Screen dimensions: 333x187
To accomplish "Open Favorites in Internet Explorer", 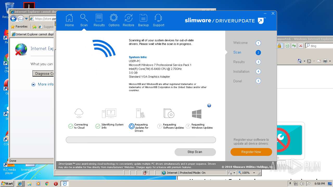I will click(19, 26).
